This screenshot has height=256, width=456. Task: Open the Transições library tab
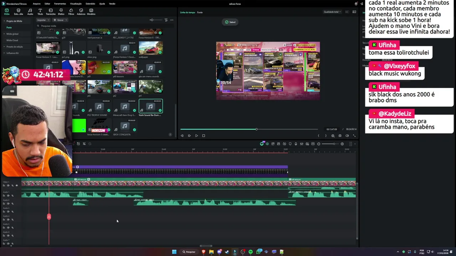tap(51, 12)
